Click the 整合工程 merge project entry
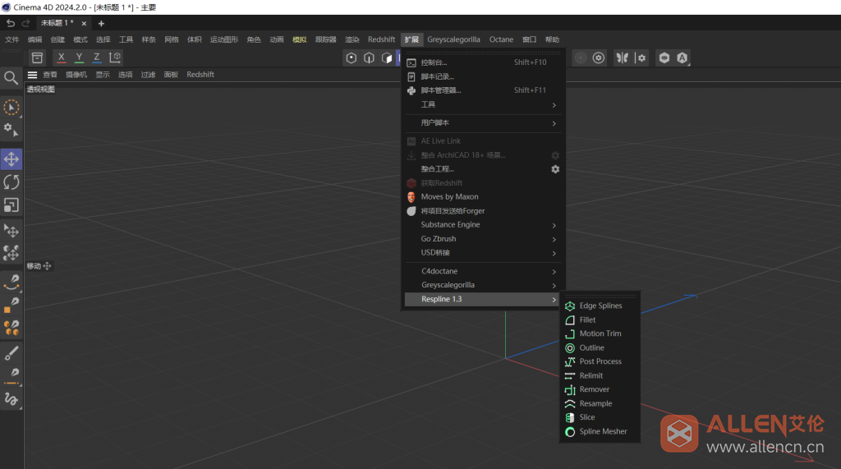This screenshot has height=469, width=841. [437, 169]
